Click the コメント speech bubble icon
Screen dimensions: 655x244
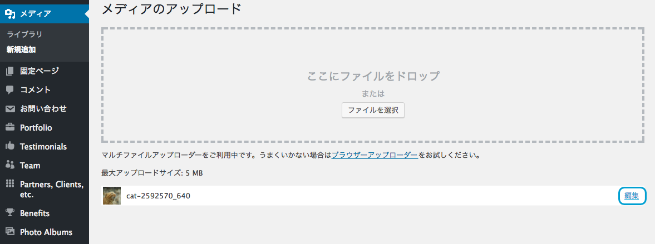[x=10, y=90]
